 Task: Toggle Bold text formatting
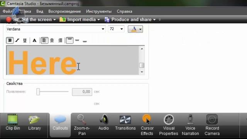pos(10,40)
